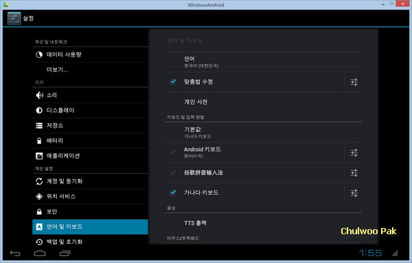The height and width of the screenshot is (263, 412).
Task: Open 谷歌拼音输入法 settings sliders icon
Action: [x=354, y=172]
